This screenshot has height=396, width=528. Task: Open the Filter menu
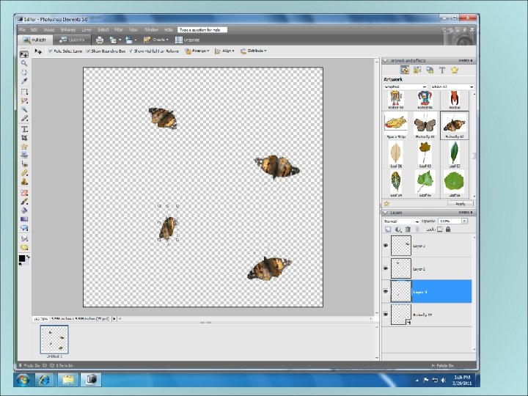tap(119, 30)
